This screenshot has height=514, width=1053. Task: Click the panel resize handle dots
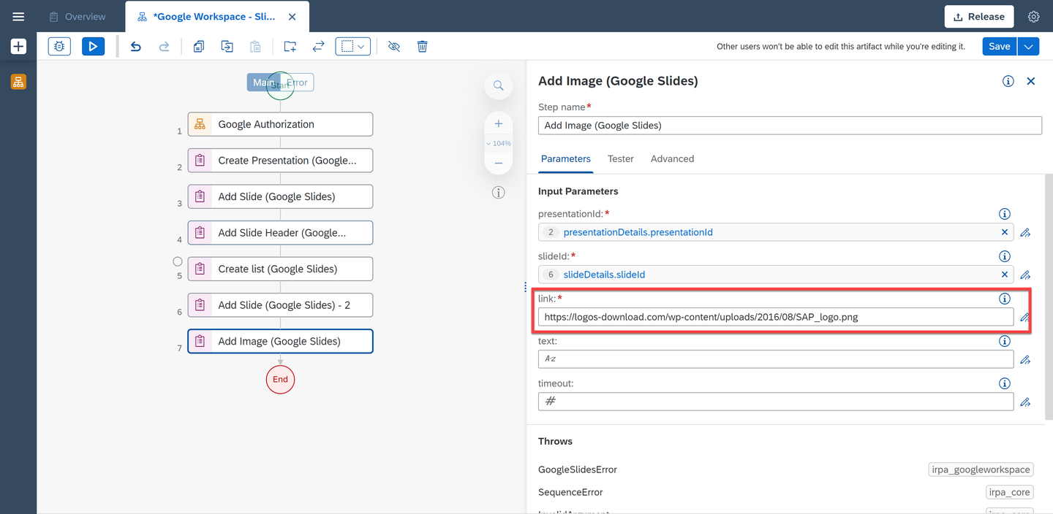(x=525, y=287)
